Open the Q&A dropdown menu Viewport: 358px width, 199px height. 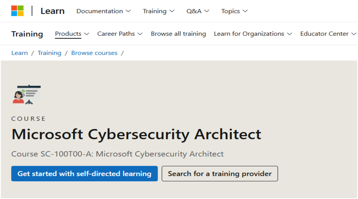198,11
